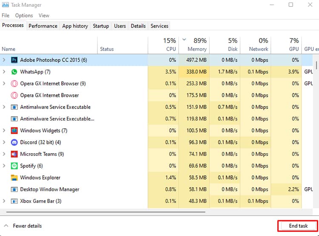Viewport: 319px width, 236px height.
Task: Click the WhatsApp process icon
Action: point(14,72)
